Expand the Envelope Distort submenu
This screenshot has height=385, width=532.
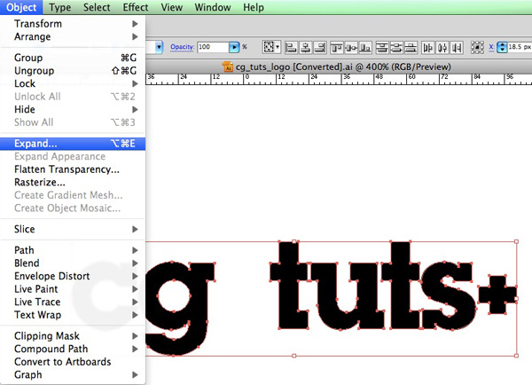click(73, 276)
